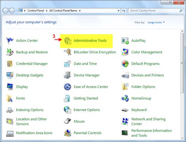Open the AutoPlay icon
This screenshot has width=186, height=142.
pyautogui.click(x=125, y=41)
